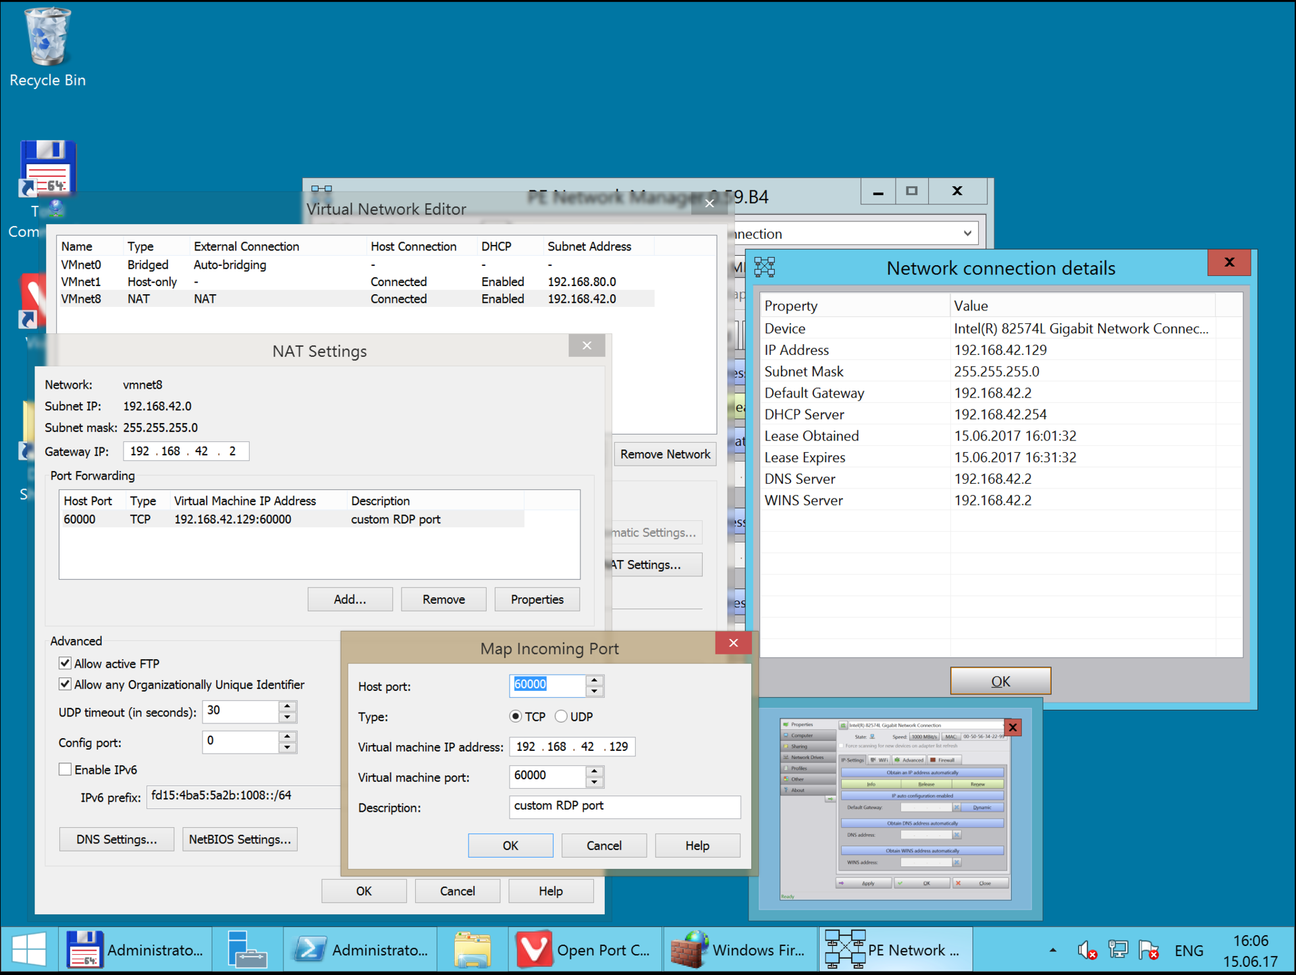Decrease Config port with down arrow

click(288, 747)
